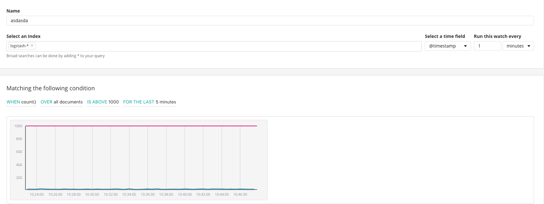Viewport: 544px width, 204px height.
Task: Change the IS ABOVE 1000 threshold
Action: pos(103,102)
